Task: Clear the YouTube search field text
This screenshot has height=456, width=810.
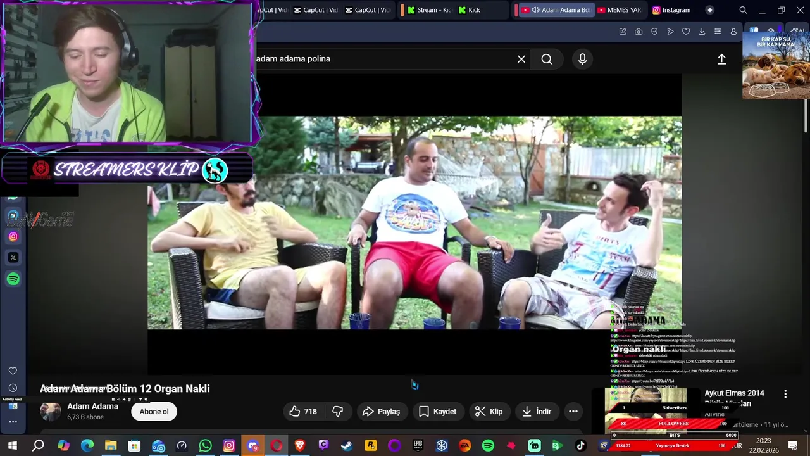Action: coord(521,59)
